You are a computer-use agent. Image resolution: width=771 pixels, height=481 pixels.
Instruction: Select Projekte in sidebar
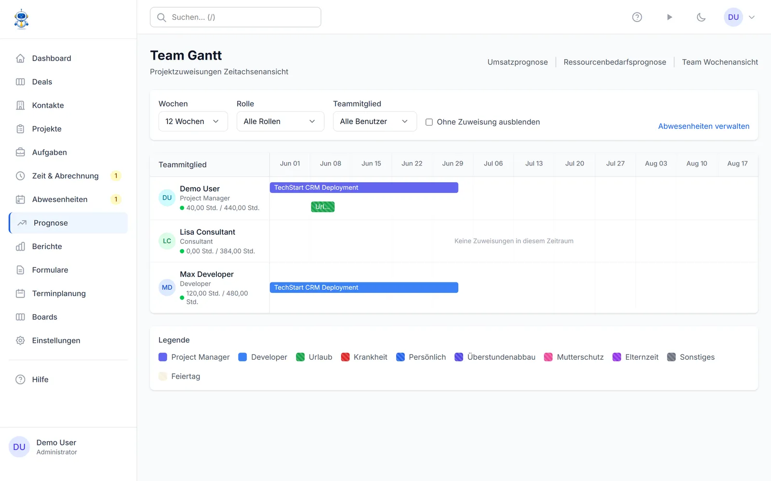click(x=68, y=129)
